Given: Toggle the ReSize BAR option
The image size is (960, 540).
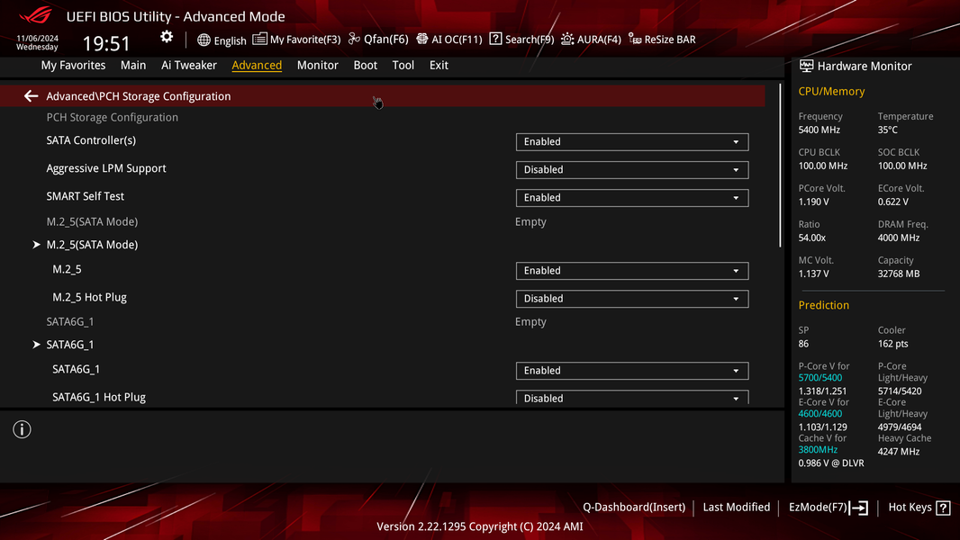Looking at the screenshot, I should [663, 40].
